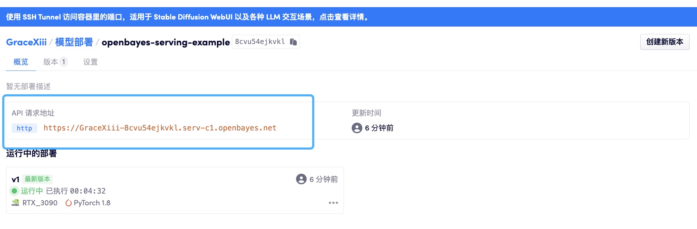Select the v1 version label
The image size is (697, 229).
(x=15, y=179)
